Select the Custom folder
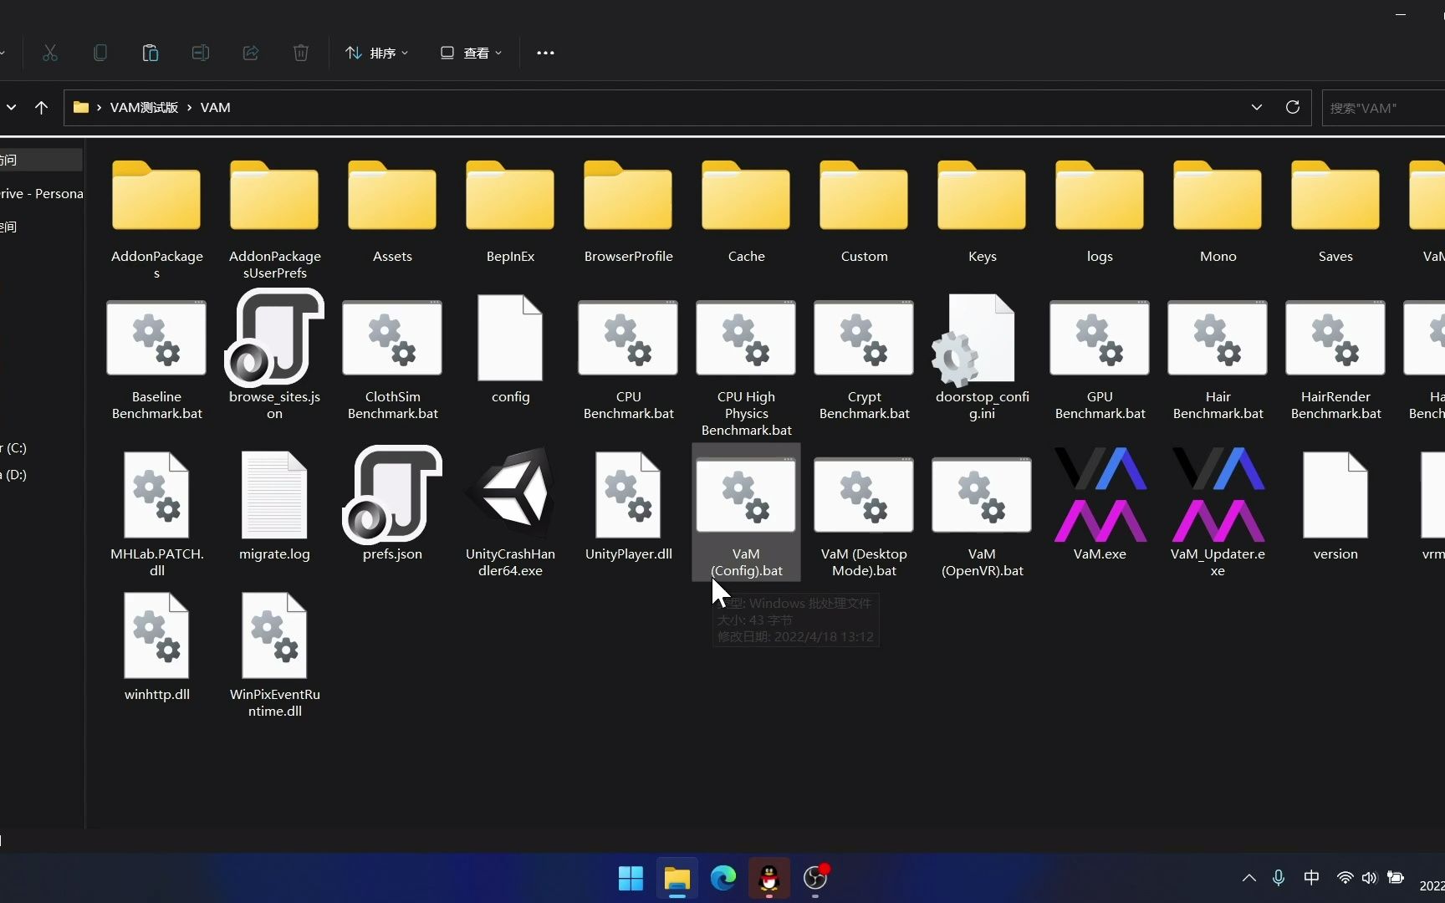Image resolution: width=1445 pixels, height=903 pixels. 864,211
